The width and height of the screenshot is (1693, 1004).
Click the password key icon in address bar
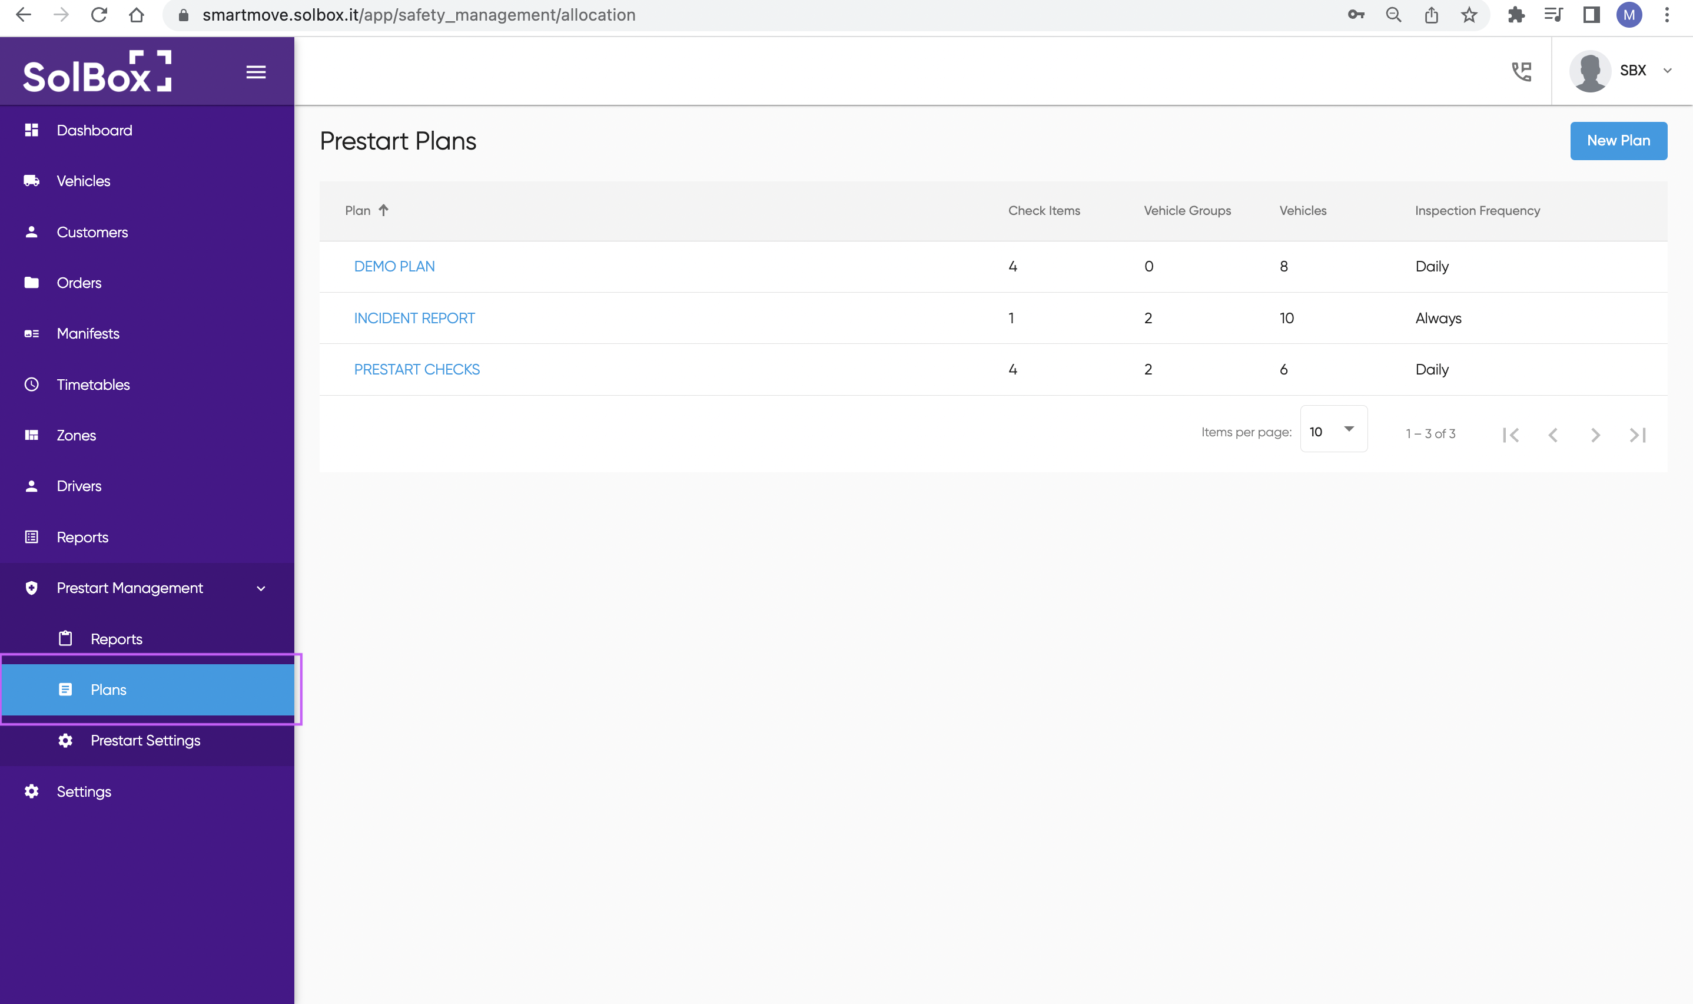(1356, 14)
